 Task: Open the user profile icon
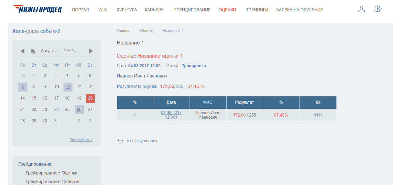pyautogui.click(x=362, y=9)
